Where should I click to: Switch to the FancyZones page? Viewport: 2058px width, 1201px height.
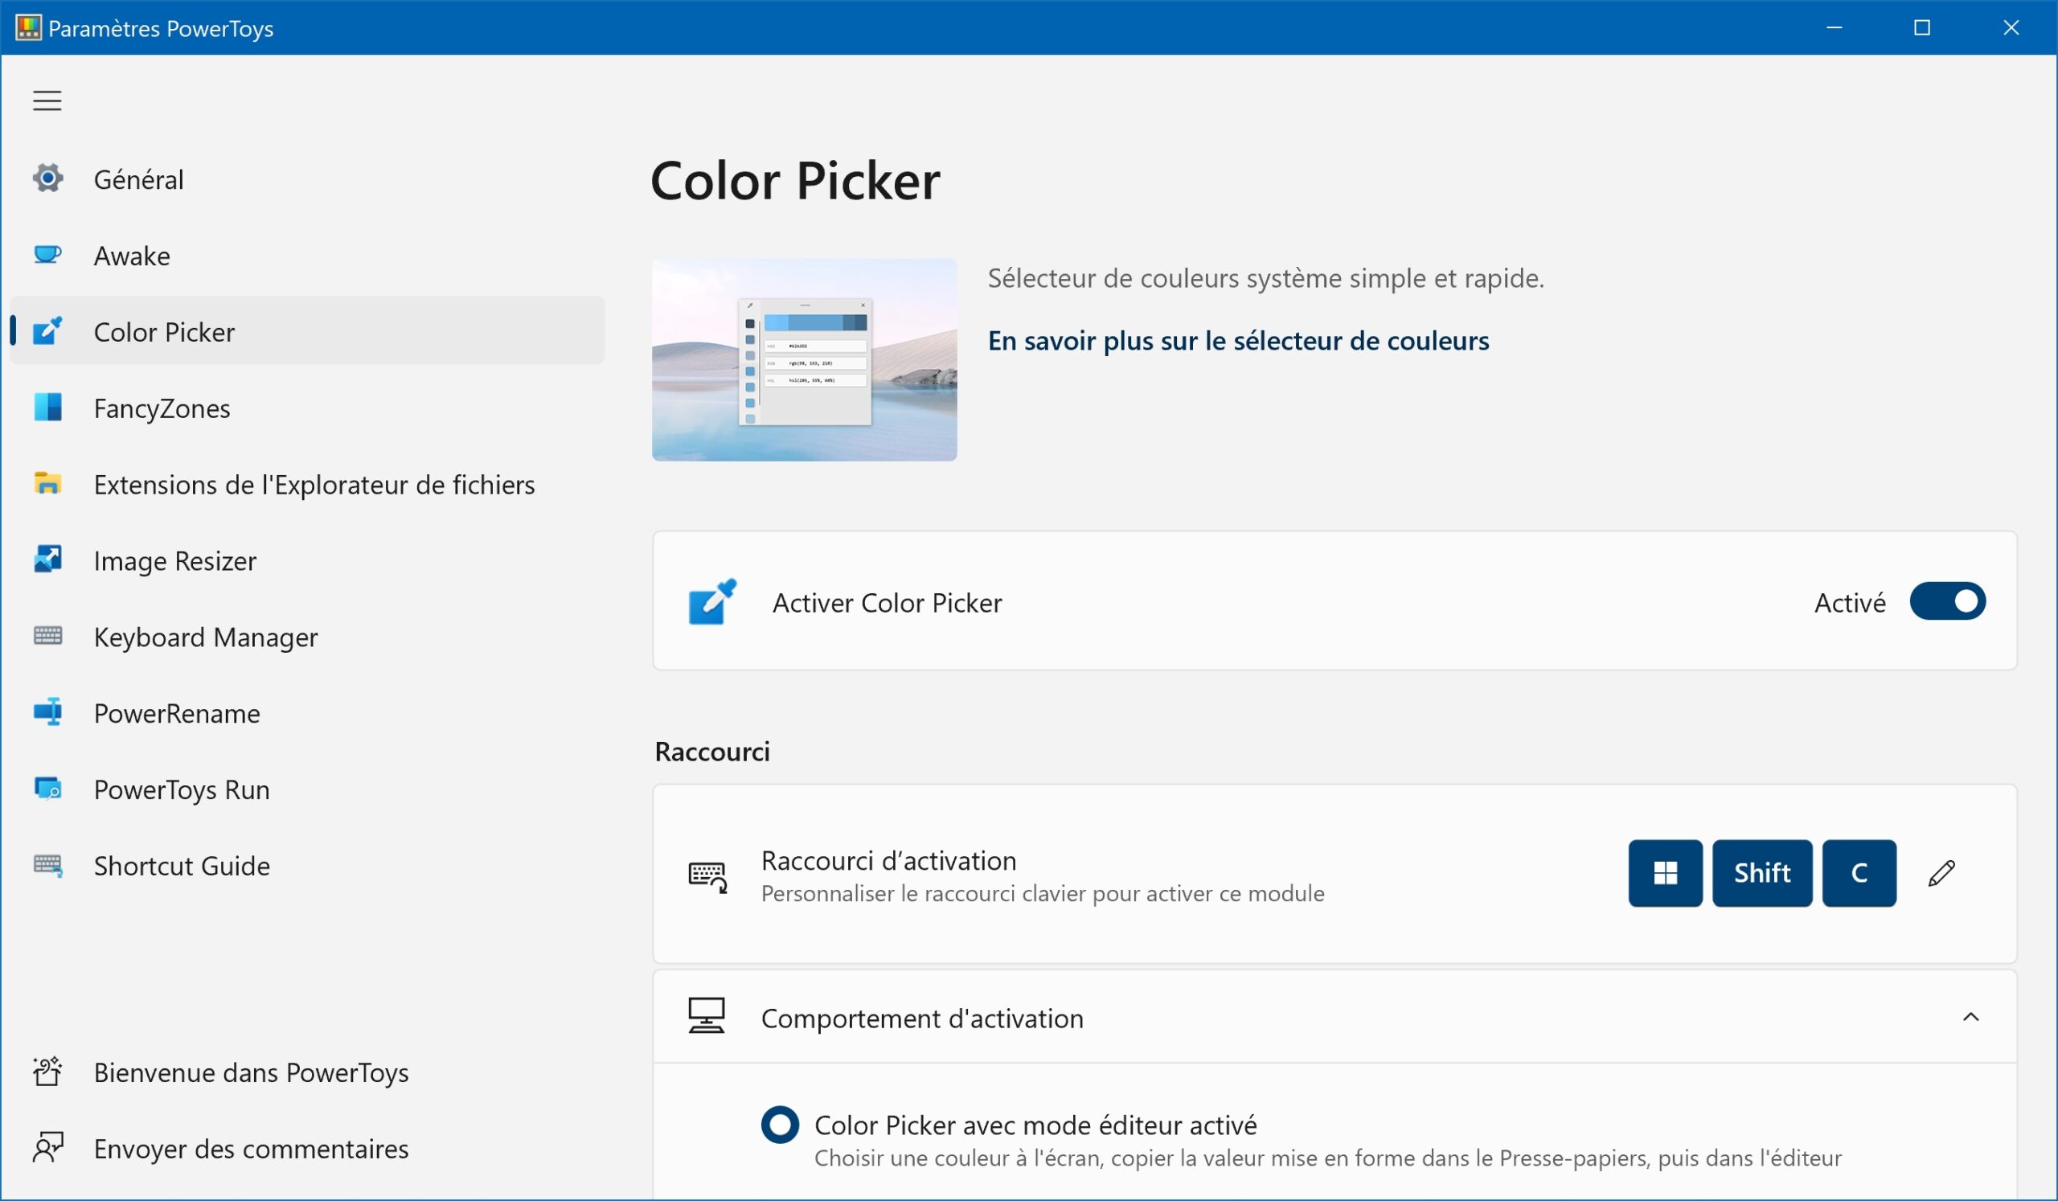pyautogui.click(x=307, y=408)
